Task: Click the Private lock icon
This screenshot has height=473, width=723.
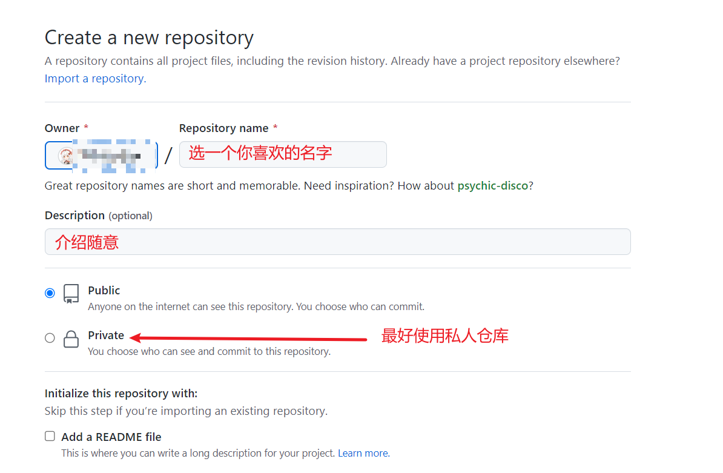Action: pos(71,339)
